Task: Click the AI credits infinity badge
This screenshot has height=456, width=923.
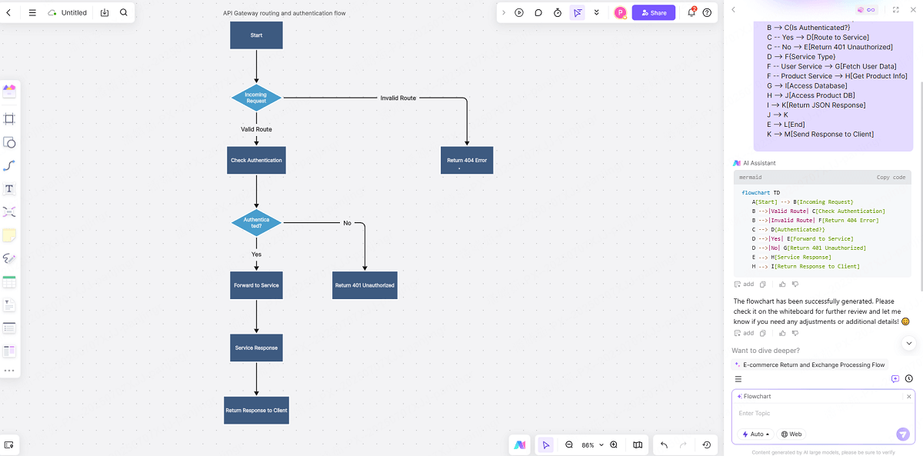Action: (x=867, y=9)
